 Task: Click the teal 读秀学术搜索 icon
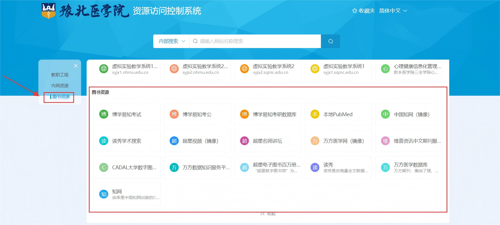click(x=104, y=141)
